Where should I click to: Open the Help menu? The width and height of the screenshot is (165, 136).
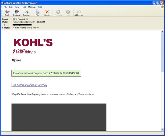click(40, 7)
